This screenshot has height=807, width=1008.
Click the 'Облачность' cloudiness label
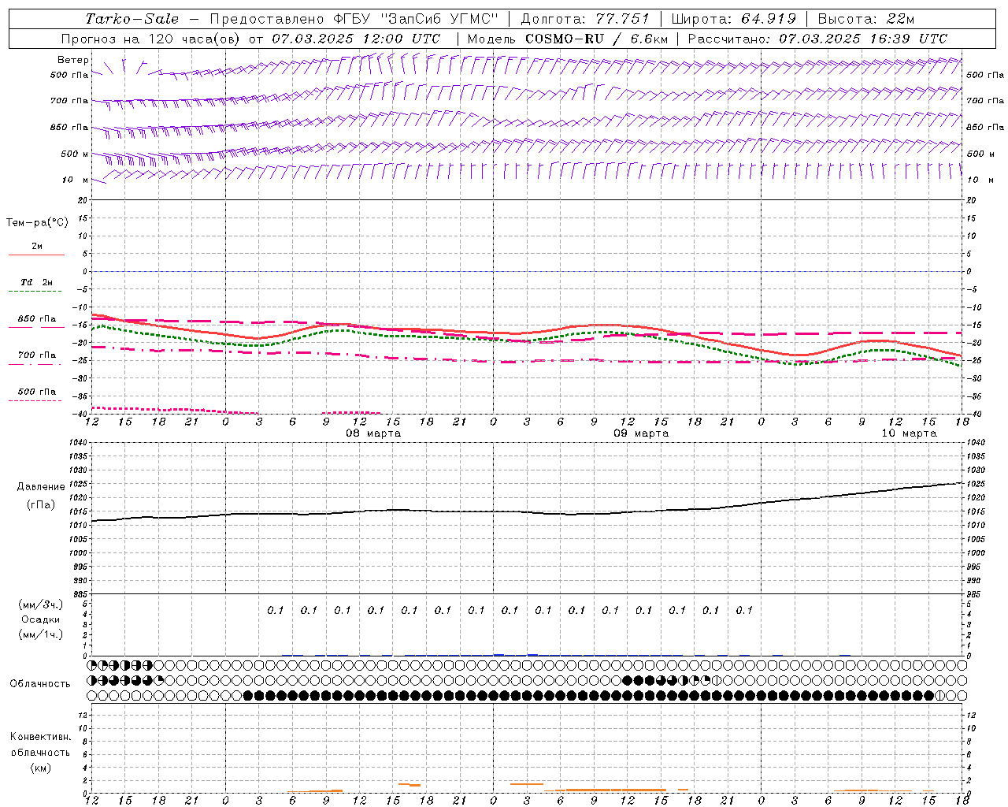coord(40,684)
